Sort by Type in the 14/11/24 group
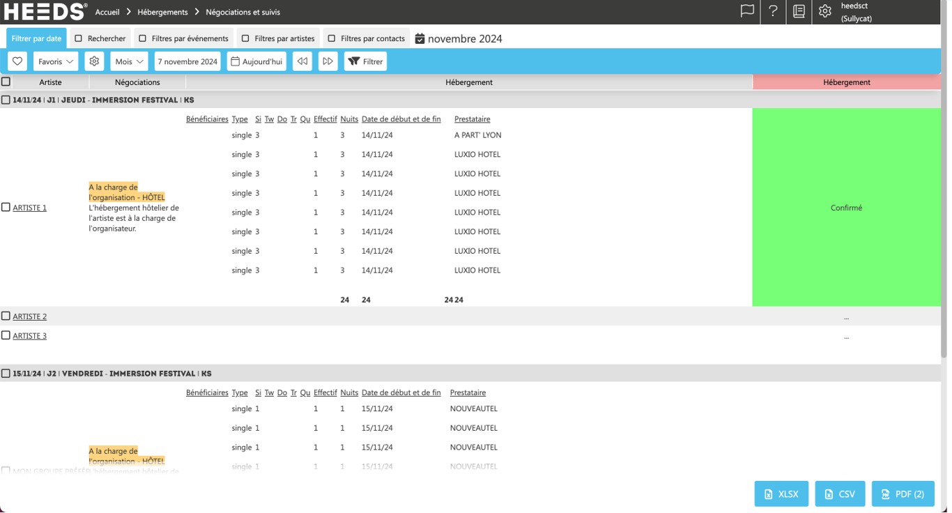 pyautogui.click(x=240, y=119)
